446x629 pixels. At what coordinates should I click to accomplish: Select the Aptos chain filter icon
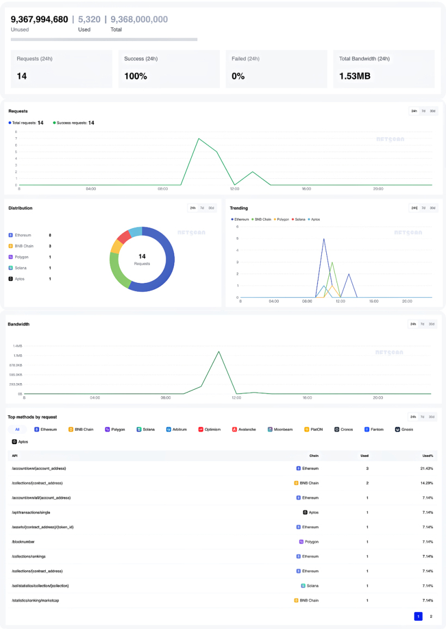[14, 441]
